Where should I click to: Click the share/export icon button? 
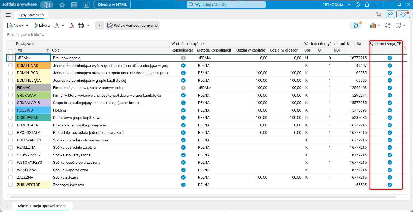tap(390, 15)
